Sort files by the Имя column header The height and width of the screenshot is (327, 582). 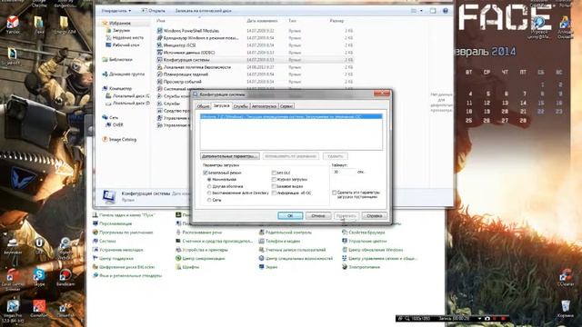pos(161,21)
